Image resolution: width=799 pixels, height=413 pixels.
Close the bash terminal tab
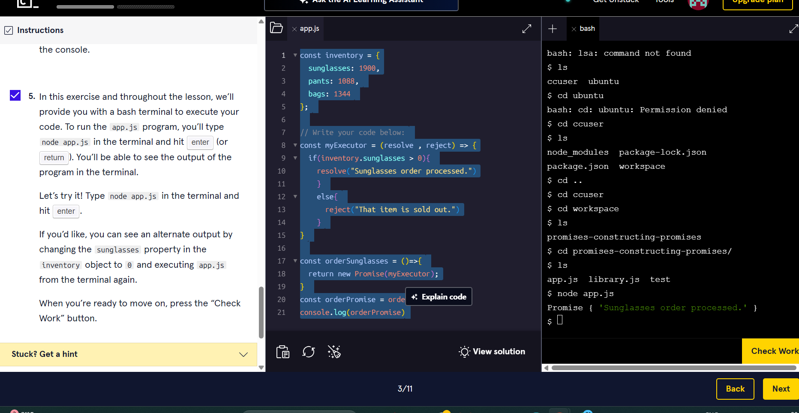click(x=574, y=29)
